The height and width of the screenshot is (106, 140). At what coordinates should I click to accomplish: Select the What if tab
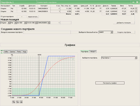click(93, 52)
